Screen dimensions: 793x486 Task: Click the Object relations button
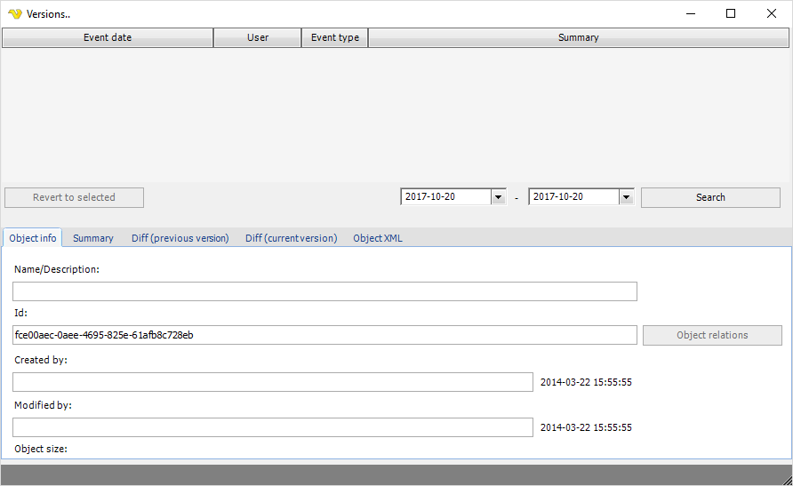coord(712,335)
